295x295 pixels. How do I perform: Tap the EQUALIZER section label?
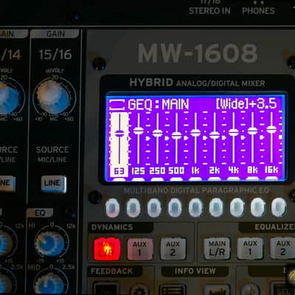(274, 226)
